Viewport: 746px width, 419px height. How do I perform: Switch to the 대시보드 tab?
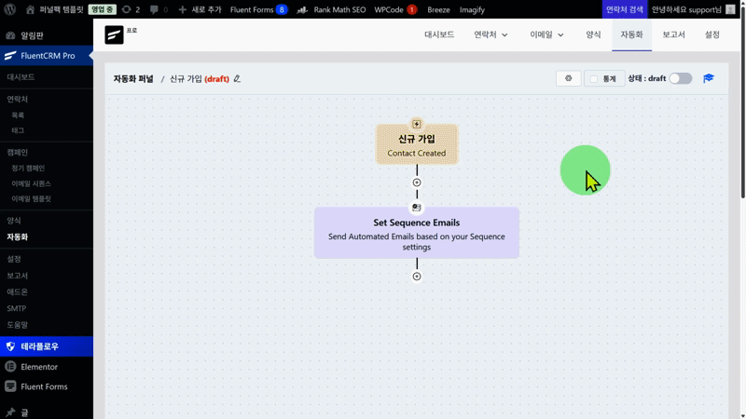tap(439, 34)
